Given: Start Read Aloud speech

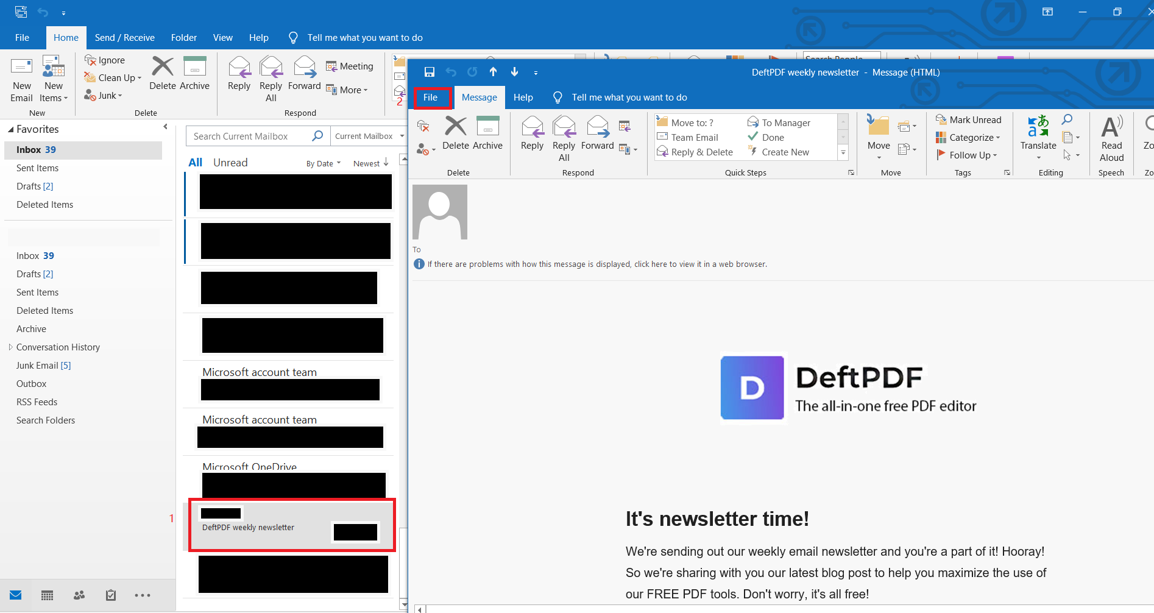Looking at the screenshot, I should pos(1111,139).
